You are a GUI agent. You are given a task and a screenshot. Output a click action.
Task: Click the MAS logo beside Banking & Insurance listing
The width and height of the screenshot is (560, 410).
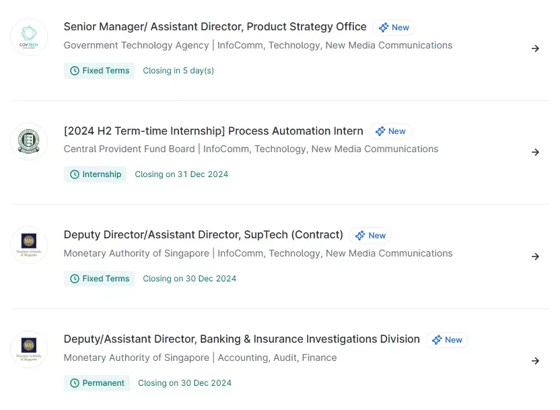29,349
